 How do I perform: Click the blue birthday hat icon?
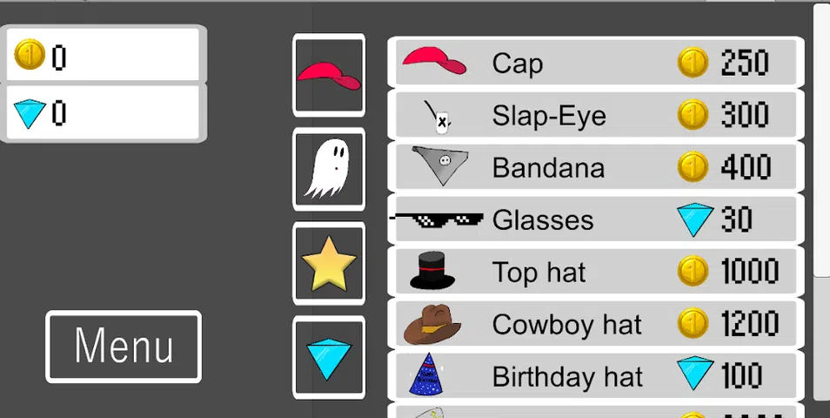point(426,374)
